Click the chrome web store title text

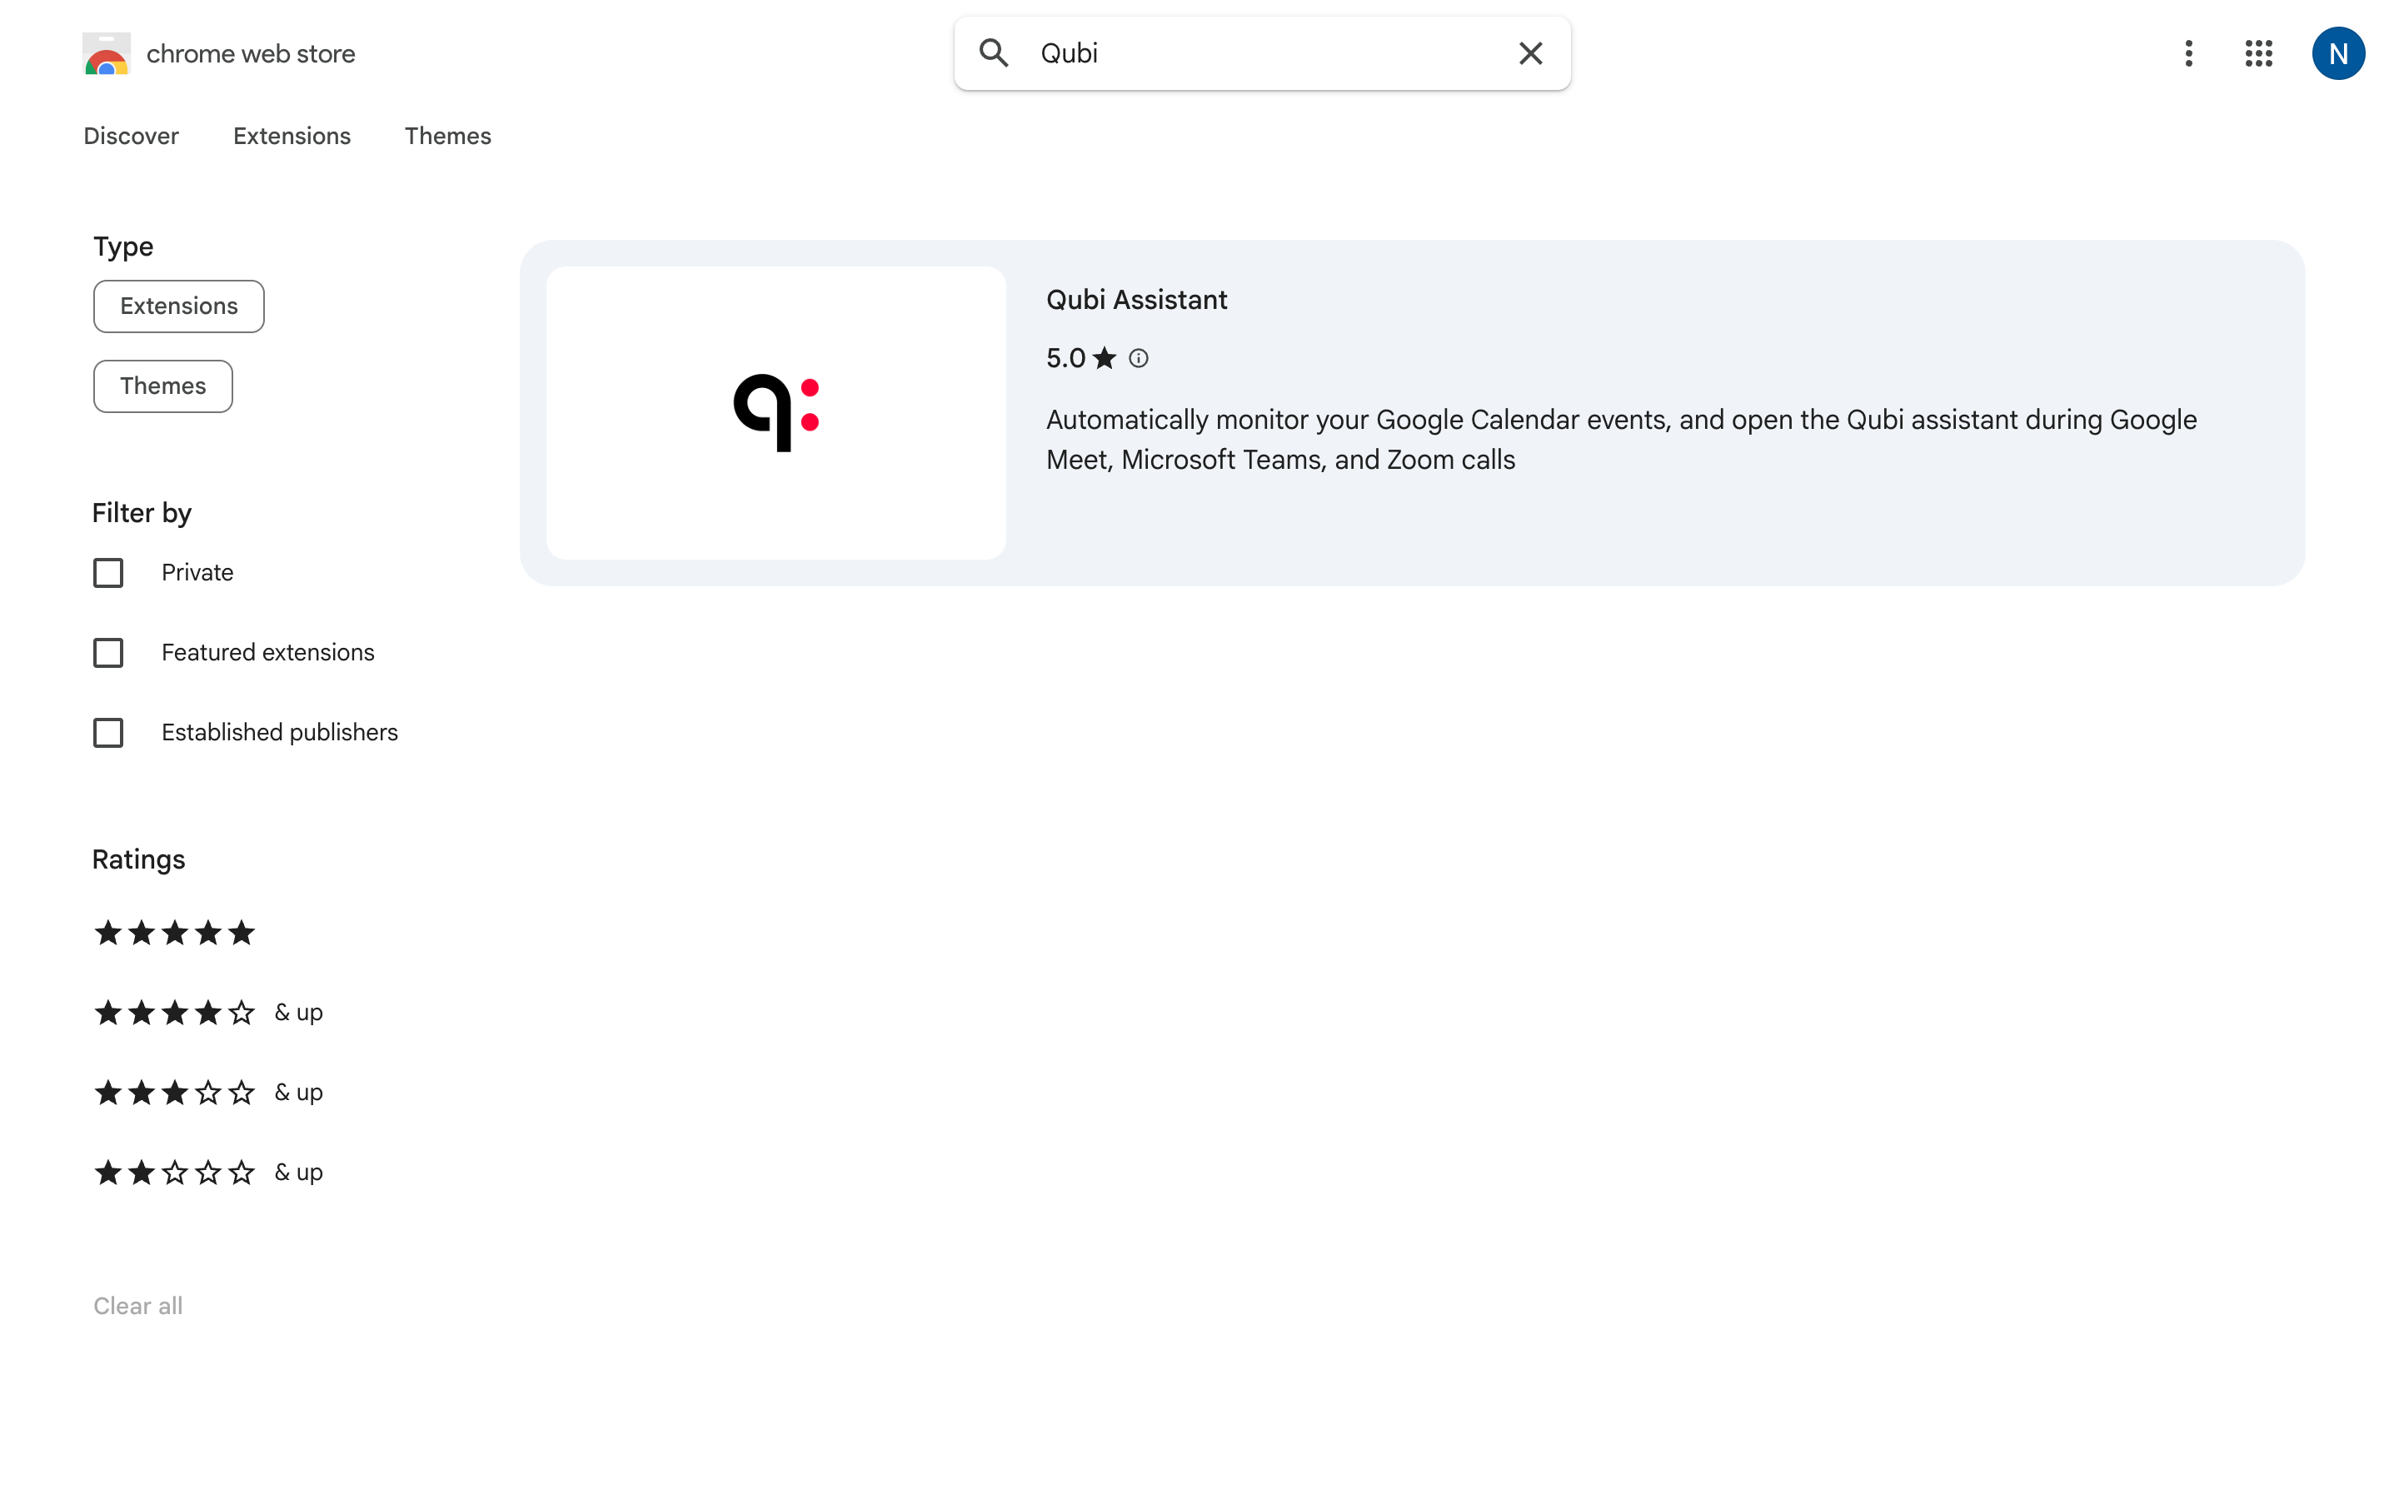coord(251,53)
